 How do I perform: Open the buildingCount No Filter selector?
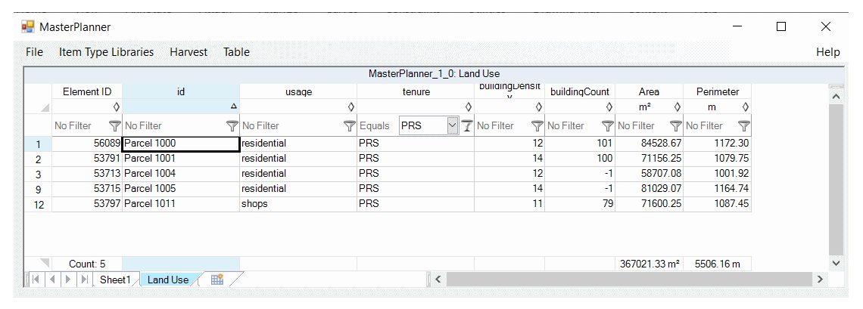pyautogui.click(x=565, y=125)
